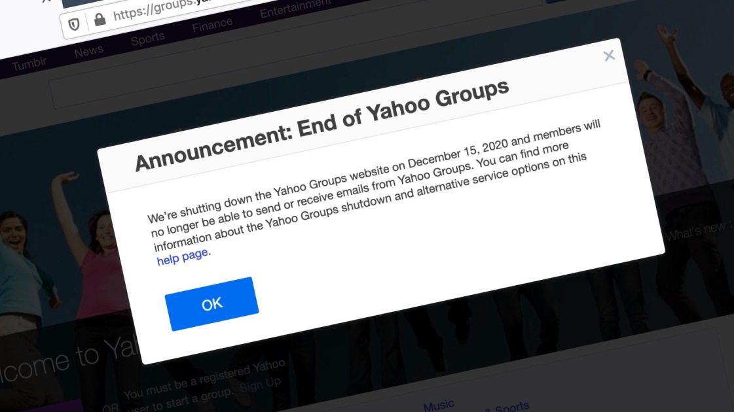Go to News in the navigation bar

88,52
